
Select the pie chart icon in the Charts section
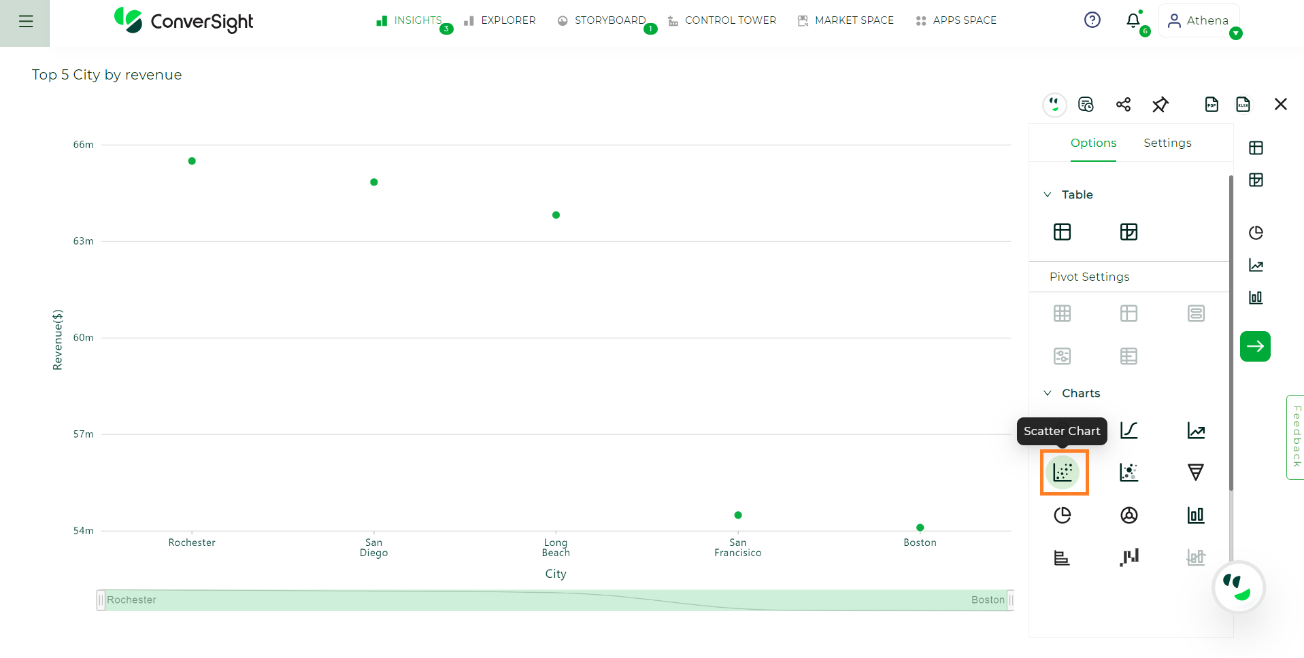(x=1062, y=515)
